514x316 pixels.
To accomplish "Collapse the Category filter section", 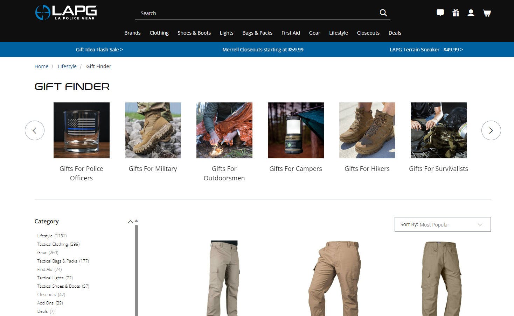I will [130, 222].
